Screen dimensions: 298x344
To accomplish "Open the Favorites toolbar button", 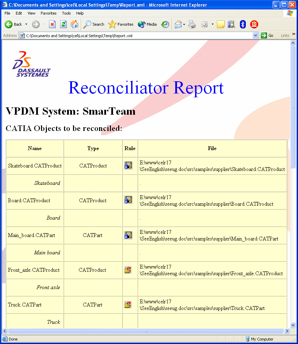I will (121, 24).
